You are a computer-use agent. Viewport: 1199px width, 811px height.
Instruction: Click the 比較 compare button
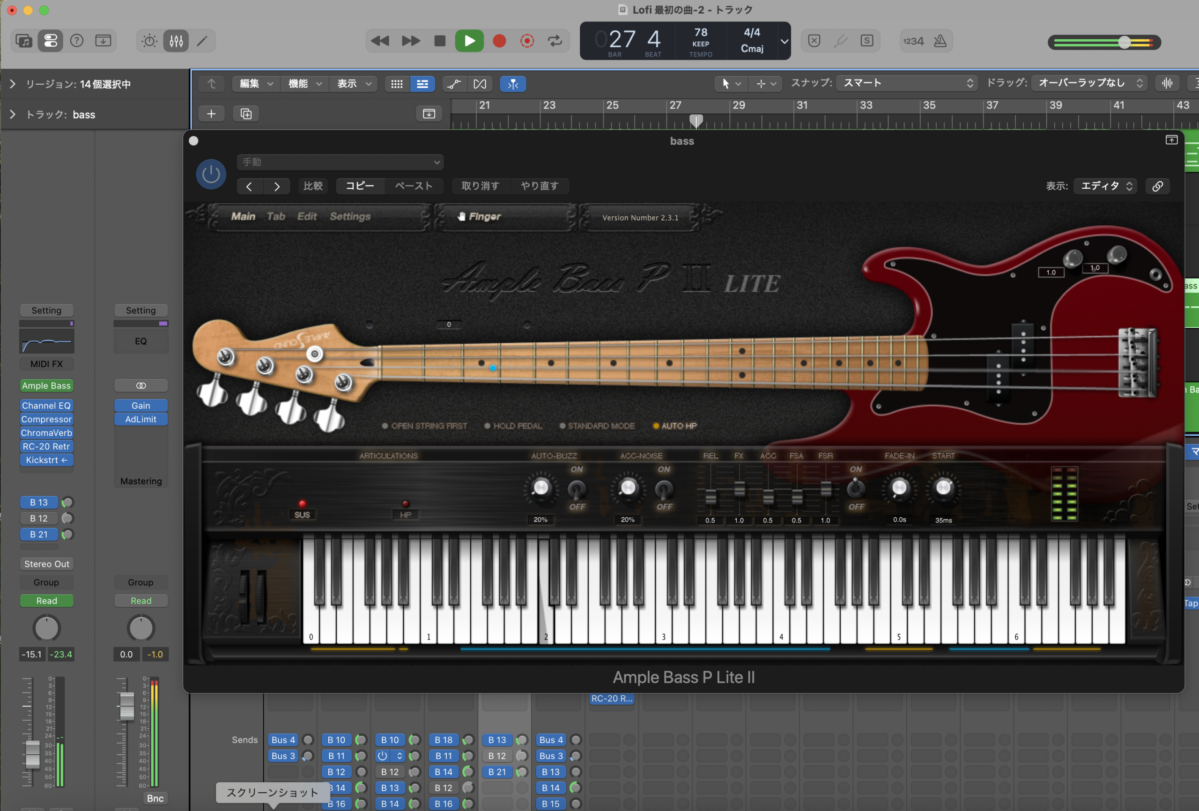[313, 186]
